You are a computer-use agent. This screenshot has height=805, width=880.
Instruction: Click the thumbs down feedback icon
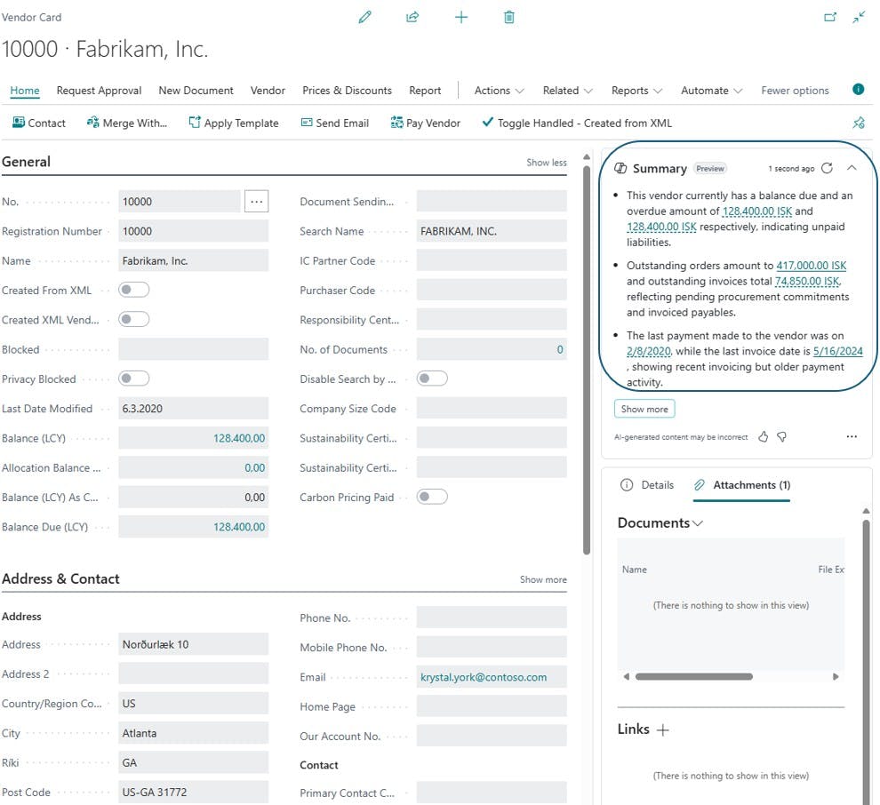(782, 436)
